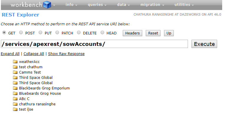Screen dimensions: 226x118
Task: Open the Camms Test folder icon
Action: 15,72
